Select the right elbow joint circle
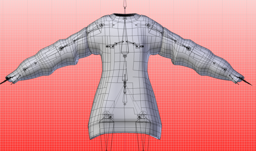The image size is (256, 151). point(188,48)
